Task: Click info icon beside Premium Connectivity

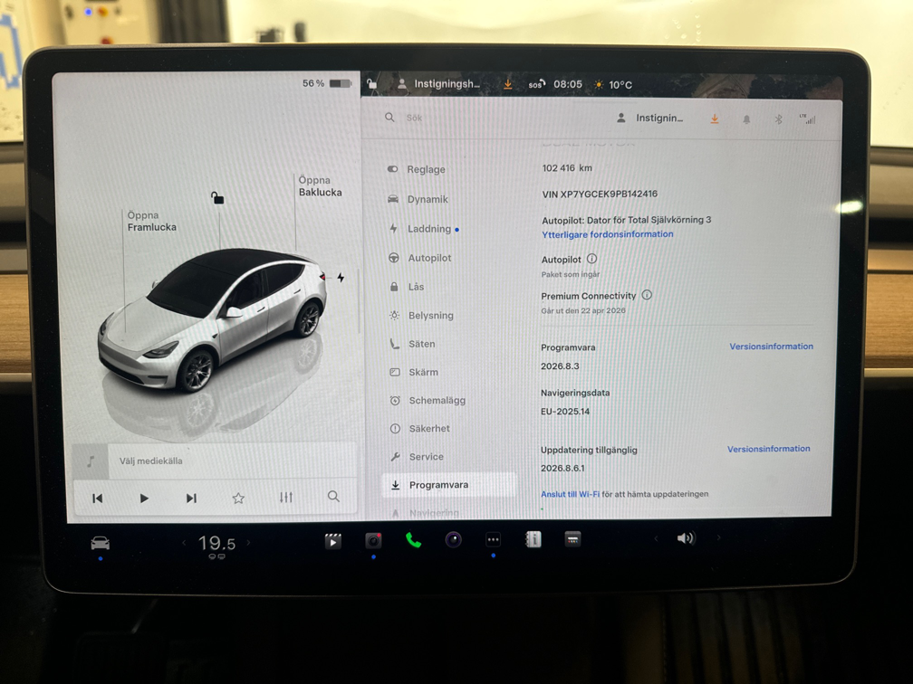Action: tap(647, 295)
